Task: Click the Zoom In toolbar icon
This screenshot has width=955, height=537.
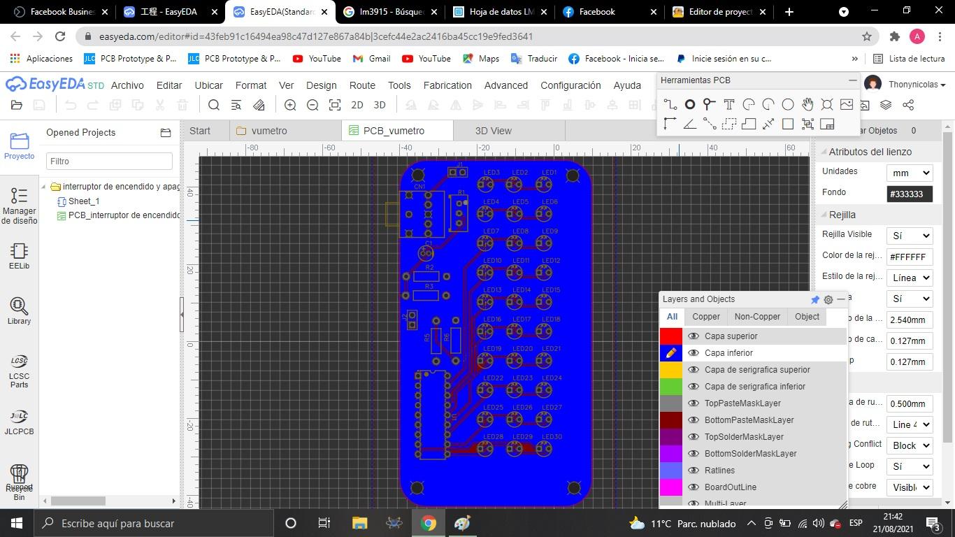Action: click(290, 105)
